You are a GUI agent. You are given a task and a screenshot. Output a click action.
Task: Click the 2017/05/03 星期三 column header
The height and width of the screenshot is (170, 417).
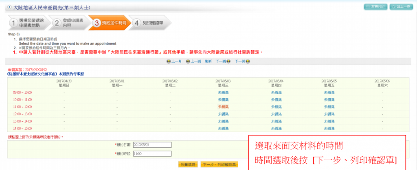tap(223, 83)
